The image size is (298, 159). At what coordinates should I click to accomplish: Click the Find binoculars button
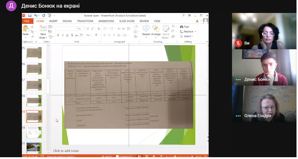[x=184, y=27]
